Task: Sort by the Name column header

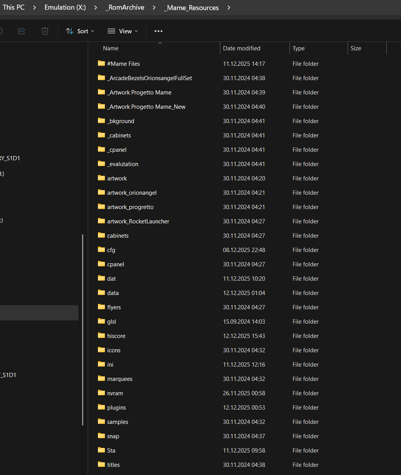Action: pos(111,48)
